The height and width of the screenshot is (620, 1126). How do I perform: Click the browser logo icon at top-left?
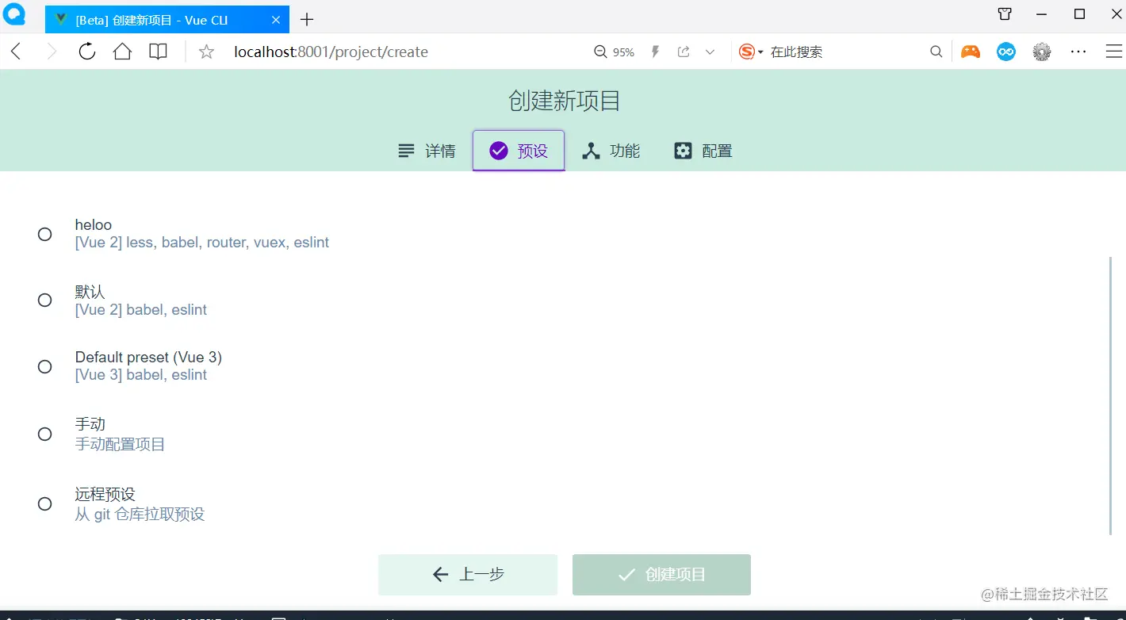[15, 14]
